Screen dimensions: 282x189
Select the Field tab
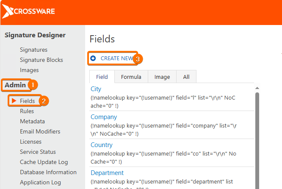coord(102,77)
